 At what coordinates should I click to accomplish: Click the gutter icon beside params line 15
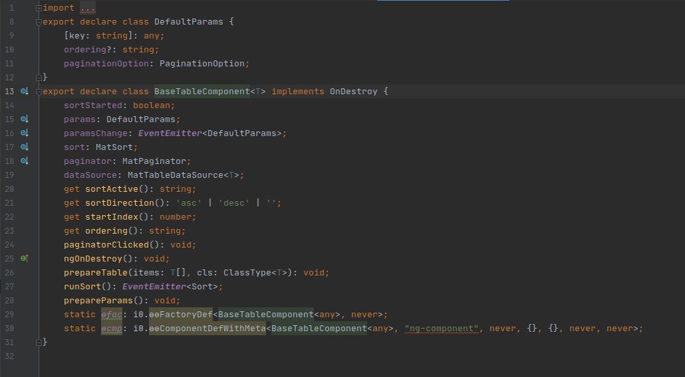click(x=25, y=119)
